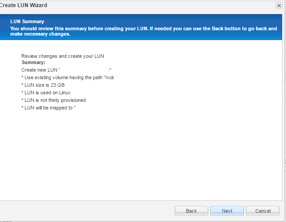Select 'LUN is not thinly provisioned' line
Image resolution: width=286 pixels, height=222 pixels.
[x=53, y=100]
